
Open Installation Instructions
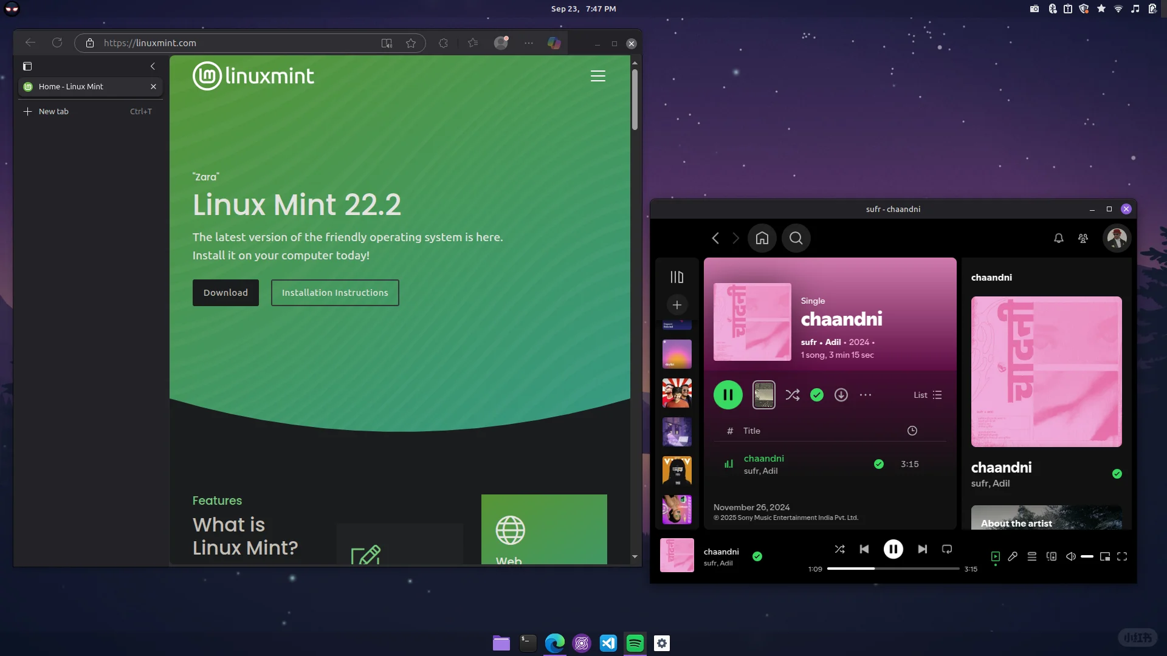[334, 292]
